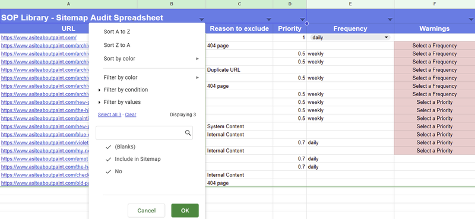475x219 pixels.
Task: Select column B header
Action: 172,4
